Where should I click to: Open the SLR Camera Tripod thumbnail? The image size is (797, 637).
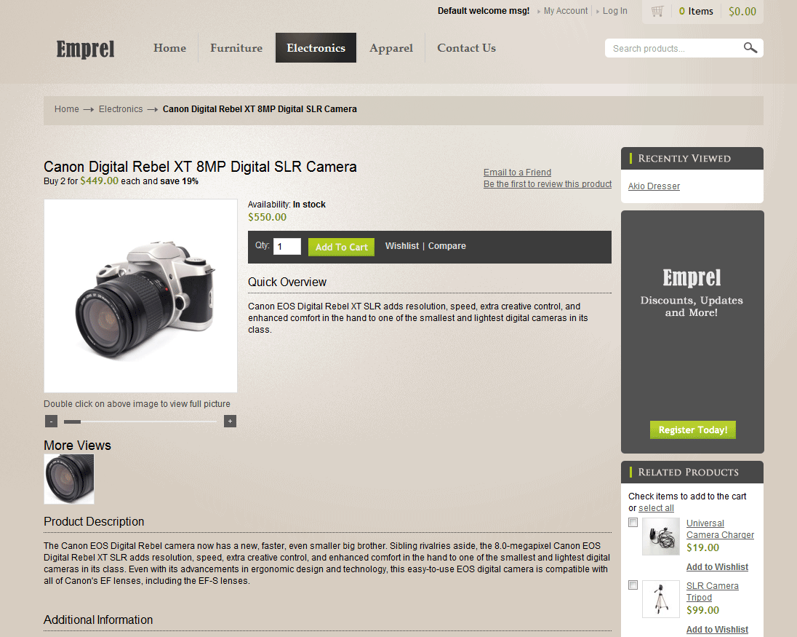point(661,599)
